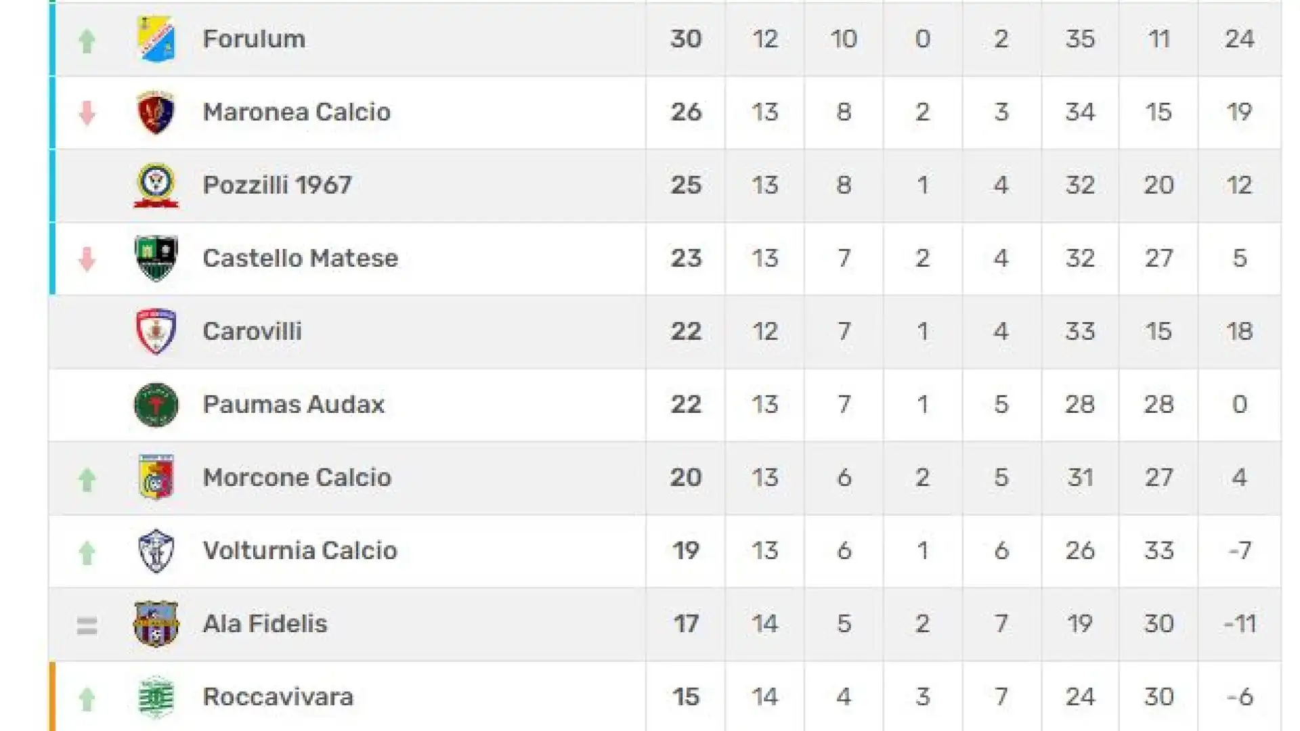Open the Forulum team name
This screenshot has height=731, width=1300.
pyautogui.click(x=254, y=39)
